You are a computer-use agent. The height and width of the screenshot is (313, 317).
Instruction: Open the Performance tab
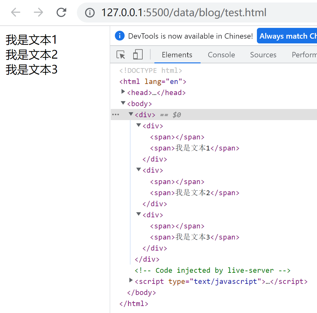(x=304, y=55)
